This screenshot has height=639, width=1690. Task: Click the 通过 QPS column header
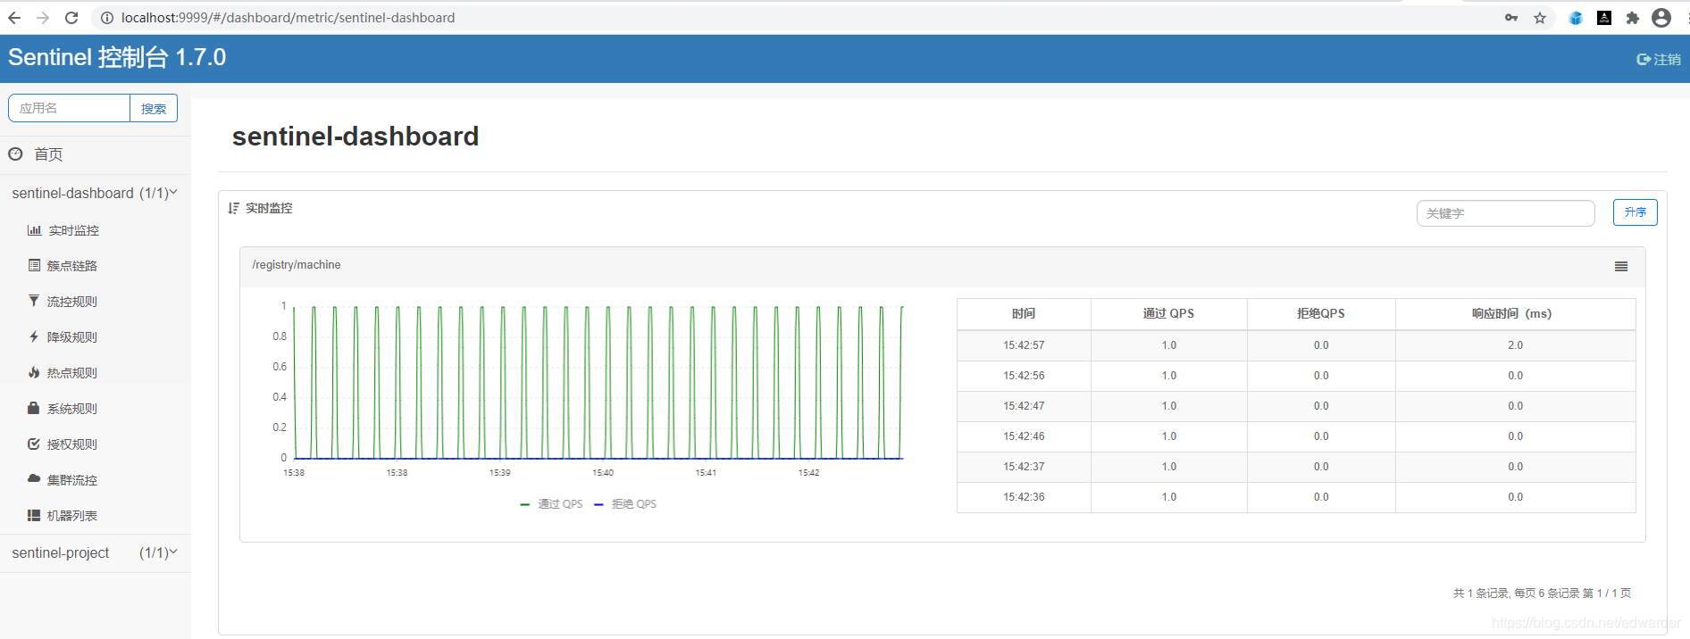tap(1168, 313)
